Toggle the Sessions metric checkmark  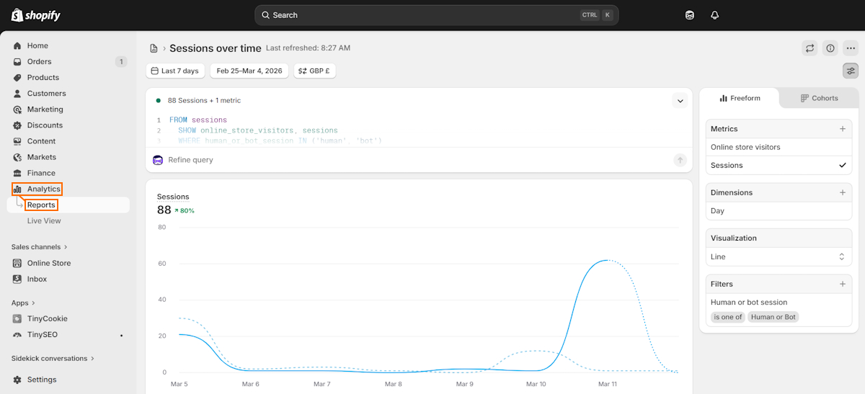(x=842, y=165)
